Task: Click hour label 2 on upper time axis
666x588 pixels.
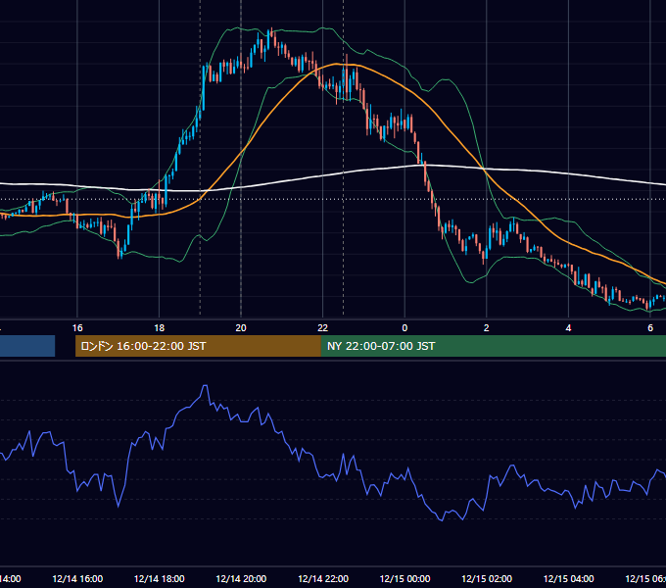Action: (x=487, y=328)
